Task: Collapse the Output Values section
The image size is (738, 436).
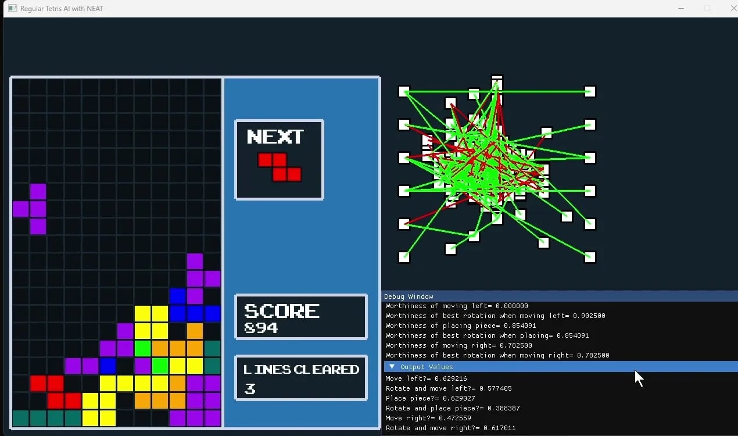Action: tap(392, 367)
